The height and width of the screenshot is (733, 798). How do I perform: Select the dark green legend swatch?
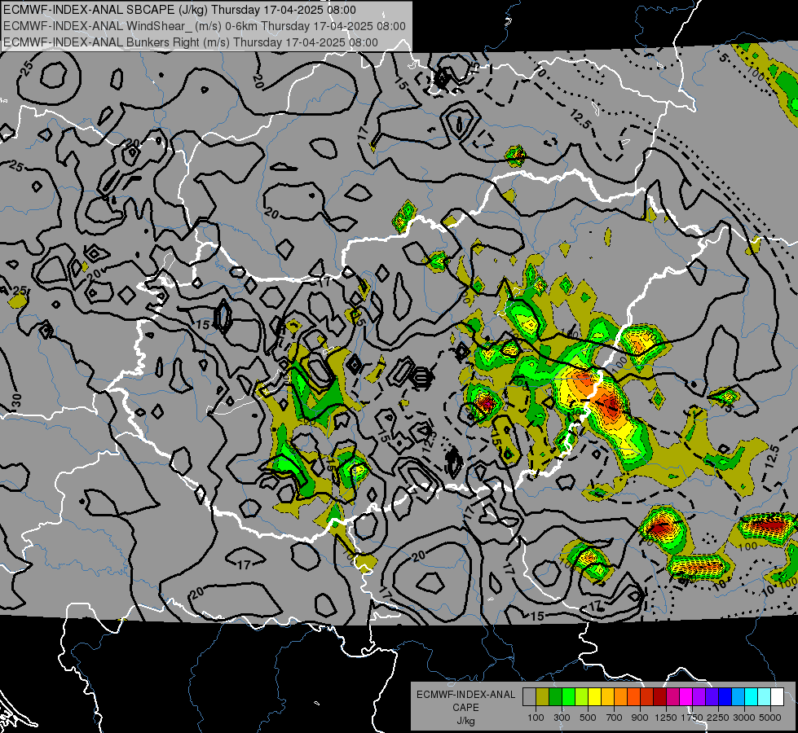[x=555, y=696]
